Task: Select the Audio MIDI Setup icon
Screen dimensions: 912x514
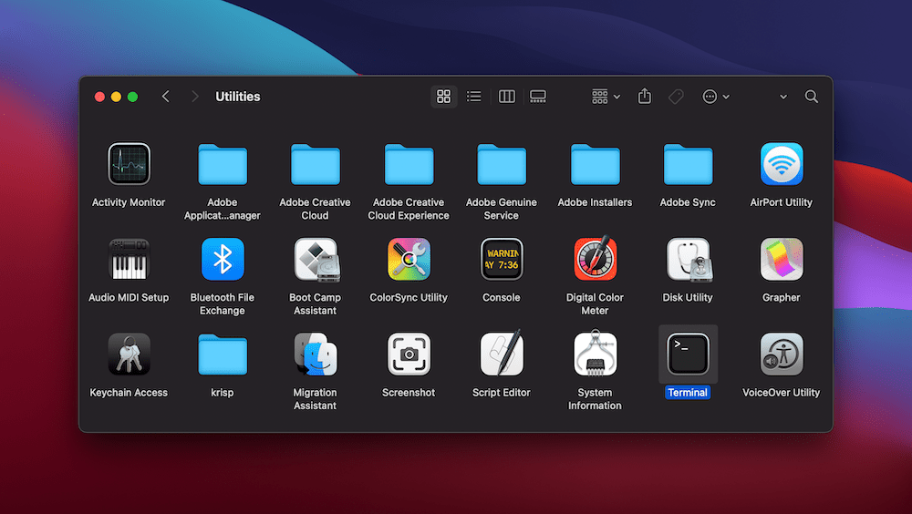Action: pos(129,260)
